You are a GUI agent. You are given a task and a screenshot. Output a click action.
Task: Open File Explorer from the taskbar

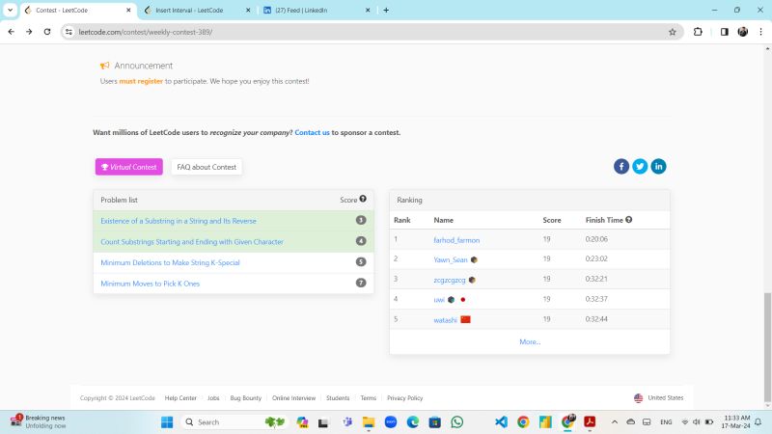pos(369,422)
